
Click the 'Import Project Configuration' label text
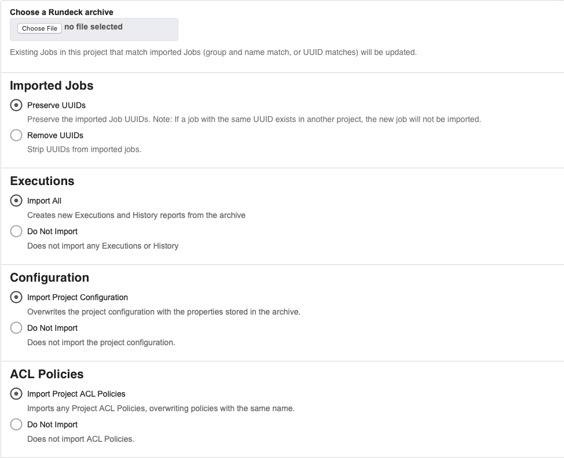[x=78, y=297]
